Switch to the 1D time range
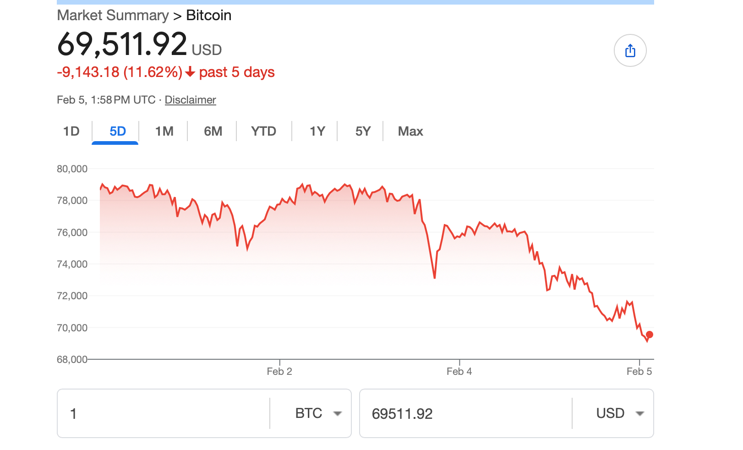The height and width of the screenshot is (450, 743). (71, 132)
